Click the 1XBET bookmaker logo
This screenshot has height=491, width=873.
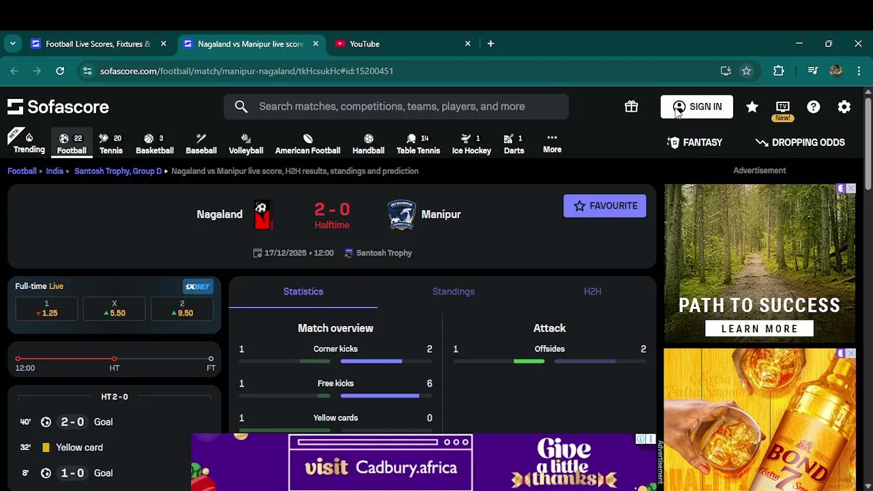pyautogui.click(x=198, y=286)
